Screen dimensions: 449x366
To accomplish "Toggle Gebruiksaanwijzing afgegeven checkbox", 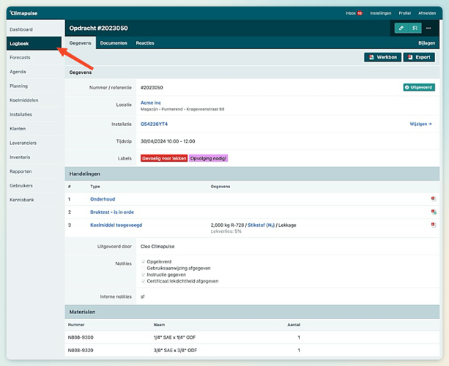I will point(143,267).
